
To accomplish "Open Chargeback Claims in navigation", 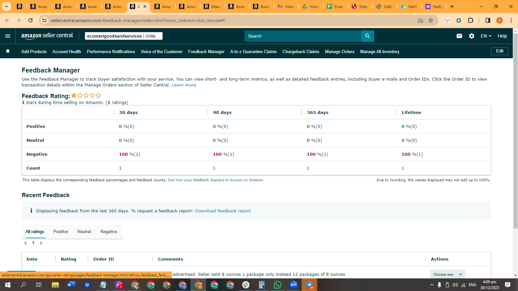I will (301, 51).
